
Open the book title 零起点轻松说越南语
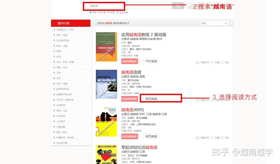(x=139, y=147)
